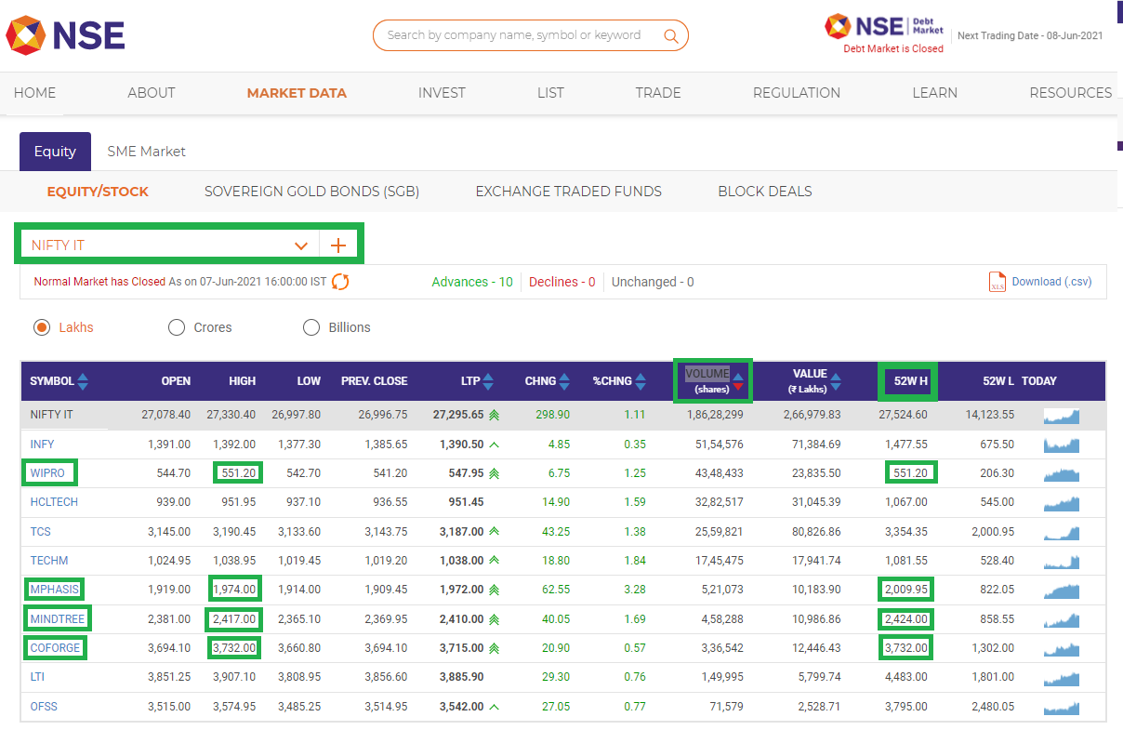1123x730 pixels.
Task: Select the Crores radio button
Action: 177,327
